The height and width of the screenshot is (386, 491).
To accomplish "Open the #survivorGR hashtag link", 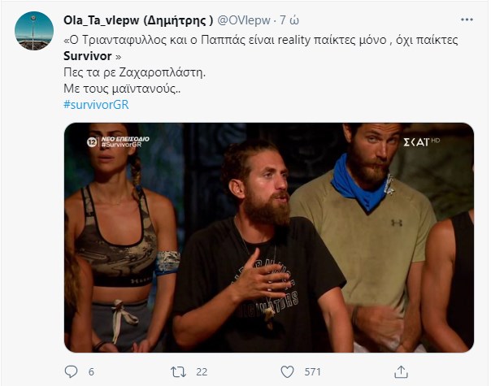I will [x=96, y=105].
